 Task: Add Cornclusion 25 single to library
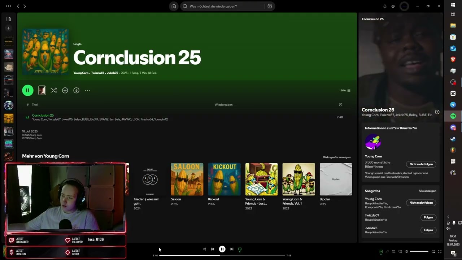coord(65,90)
